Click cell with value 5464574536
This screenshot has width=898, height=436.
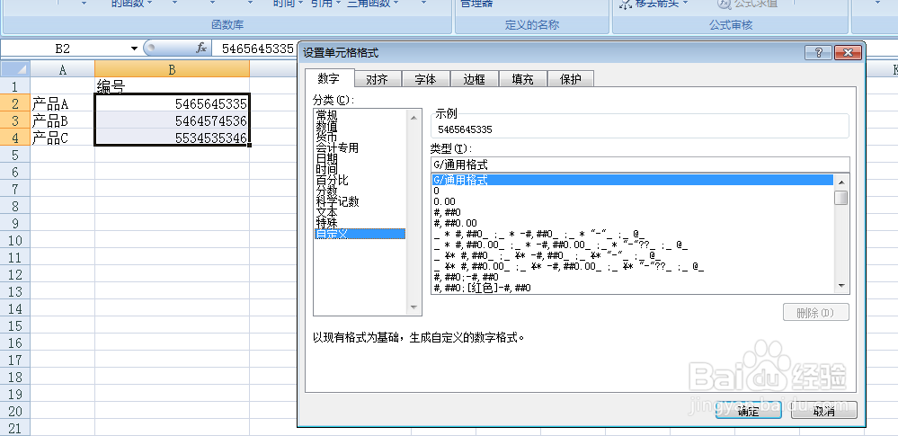tap(173, 120)
